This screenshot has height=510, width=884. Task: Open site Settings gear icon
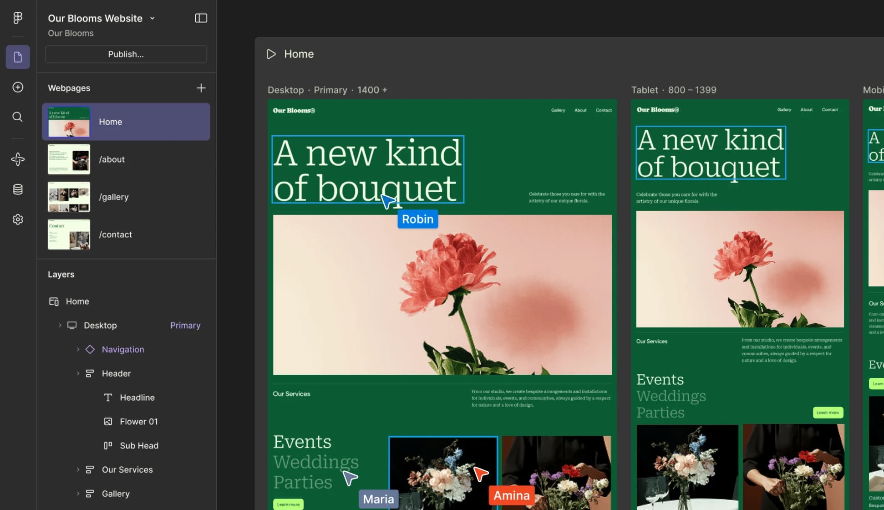click(18, 219)
